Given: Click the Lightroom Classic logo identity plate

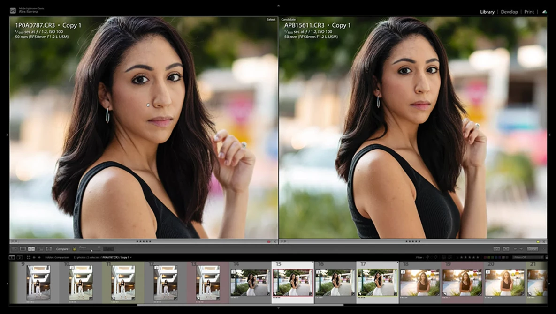Looking at the screenshot, I should click(13, 11).
